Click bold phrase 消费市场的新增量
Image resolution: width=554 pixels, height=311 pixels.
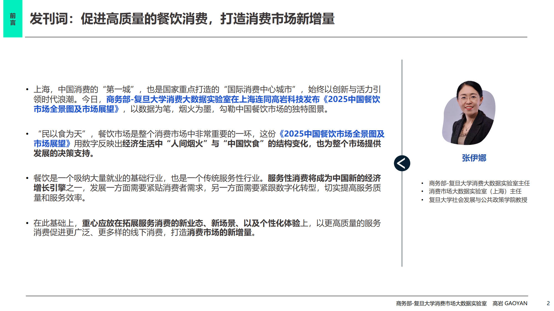pos(219,232)
